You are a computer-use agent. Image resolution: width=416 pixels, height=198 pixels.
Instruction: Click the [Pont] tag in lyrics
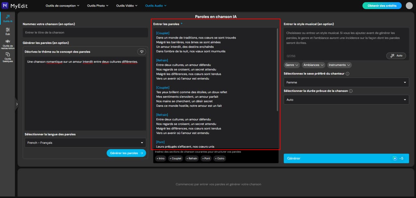tap(161, 142)
